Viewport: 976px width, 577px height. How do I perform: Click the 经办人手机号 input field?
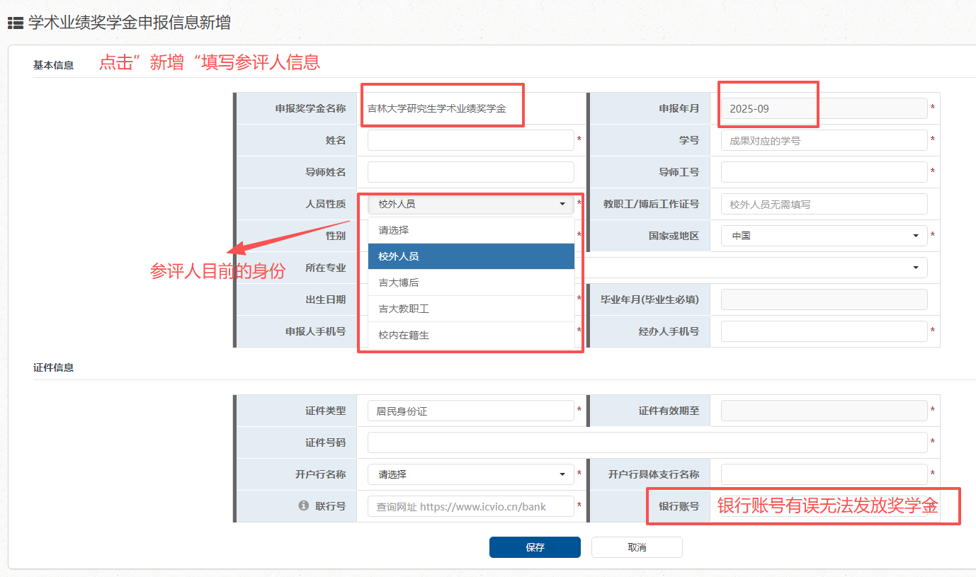pyautogui.click(x=824, y=331)
